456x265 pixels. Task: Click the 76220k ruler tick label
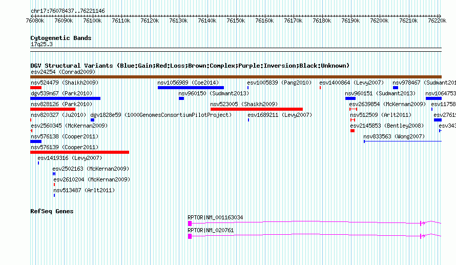pos(437,21)
